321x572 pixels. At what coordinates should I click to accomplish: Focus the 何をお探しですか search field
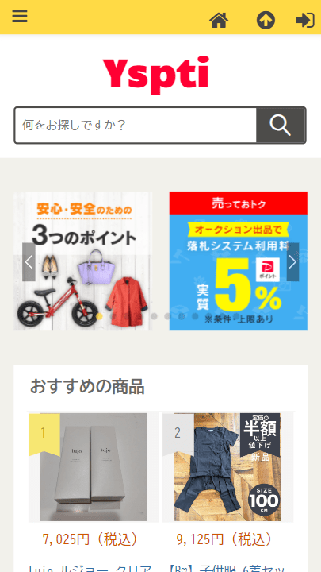[x=136, y=126]
